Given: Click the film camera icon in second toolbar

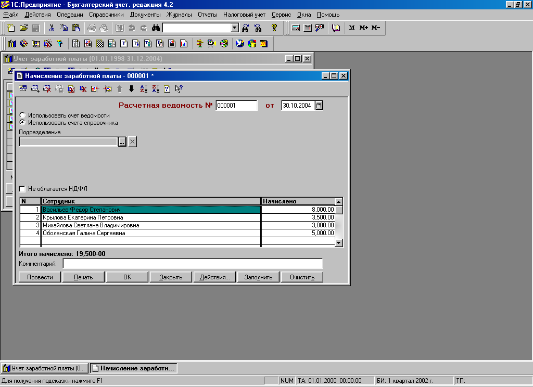Looking at the screenshot, I should coord(211,44).
